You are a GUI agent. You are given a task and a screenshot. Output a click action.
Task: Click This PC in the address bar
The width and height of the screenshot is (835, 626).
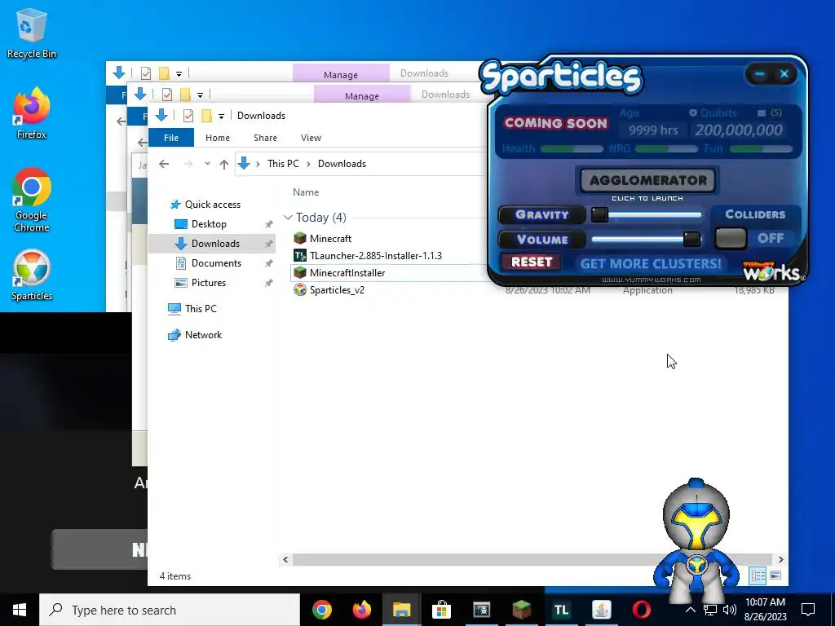283,164
